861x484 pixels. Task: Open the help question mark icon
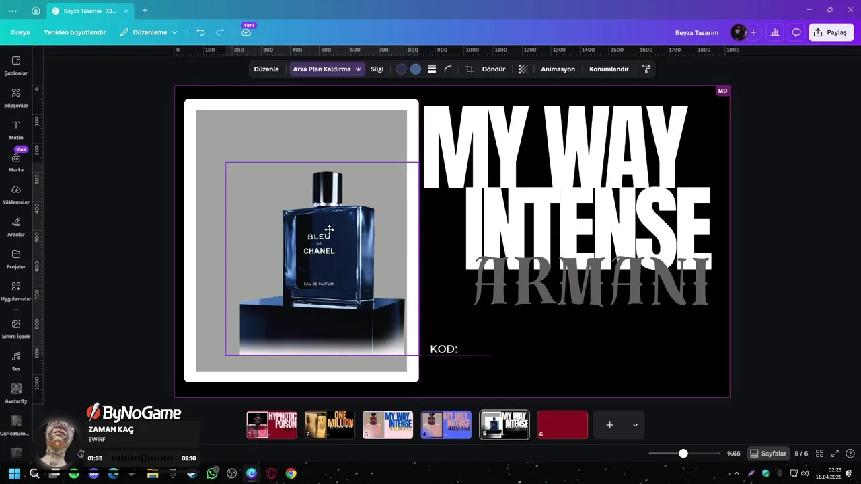click(x=850, y=454)
